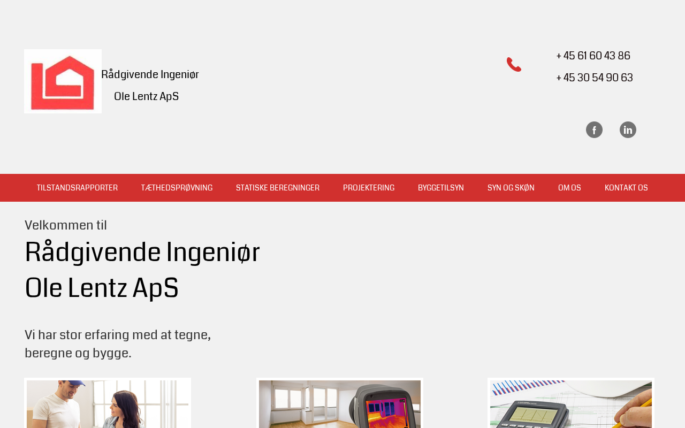
Task: Open the Tilstandsrapporter menu item
Action: [77, 188]
